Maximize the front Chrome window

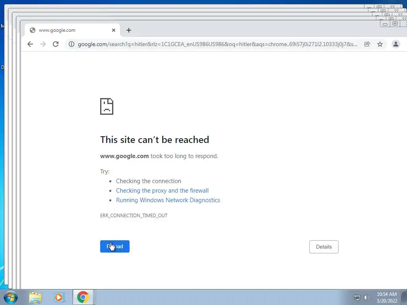395,23
